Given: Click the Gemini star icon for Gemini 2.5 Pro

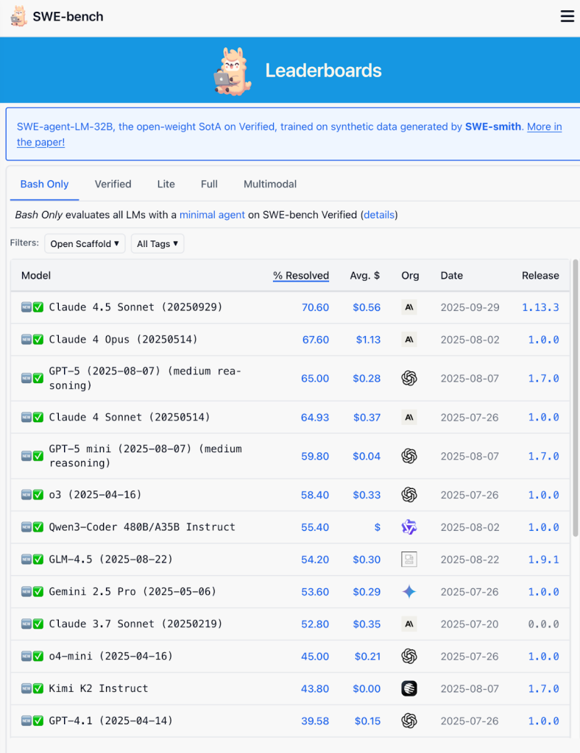Looking at the screenshot, I should (x=409, y=592).
